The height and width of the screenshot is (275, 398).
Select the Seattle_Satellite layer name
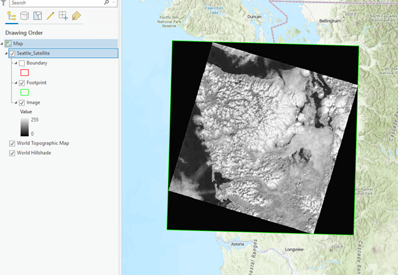coord(33,53)
